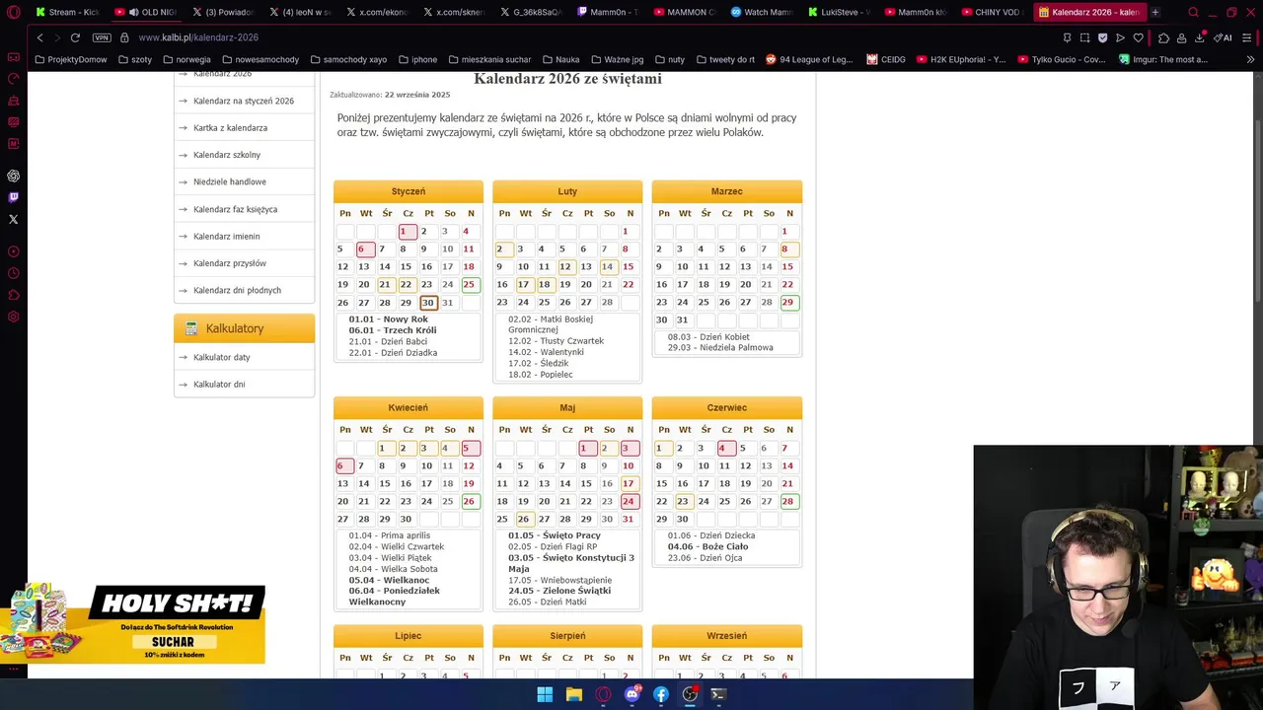Open the Nauka bookmark folder
This screenshot has height=710, width=1263.
pos(559,59)
